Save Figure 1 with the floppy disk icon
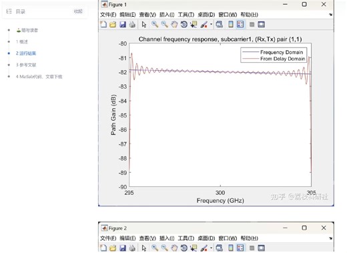 [x=123, y=24]
